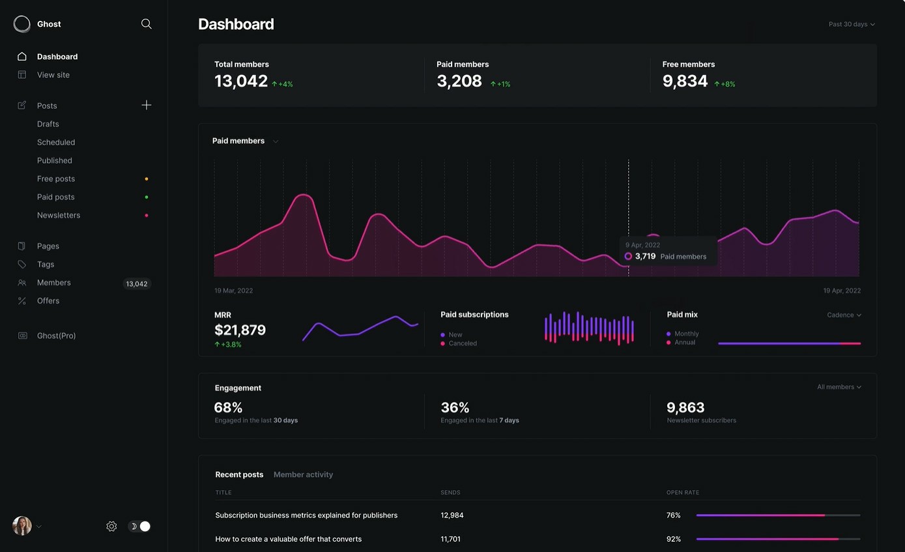This screenshot has width=905, height=552.
Task: Click the Ghost(Pro) billing icon
Action: 23,336
